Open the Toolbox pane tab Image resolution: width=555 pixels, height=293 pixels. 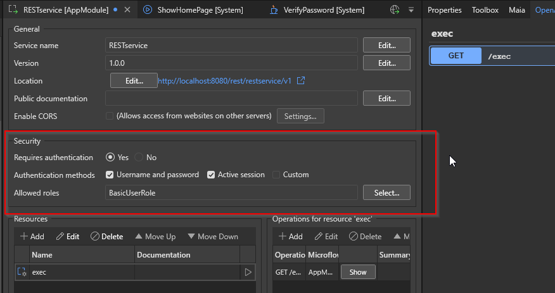(485, 10)
